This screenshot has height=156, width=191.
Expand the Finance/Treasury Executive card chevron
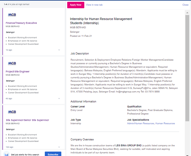tap(59, 50)
